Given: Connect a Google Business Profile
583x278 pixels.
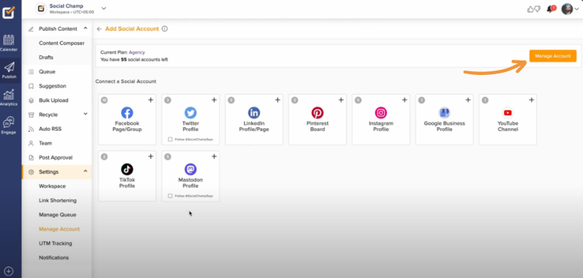Looking at the screenshot, I should pos(445,119).
